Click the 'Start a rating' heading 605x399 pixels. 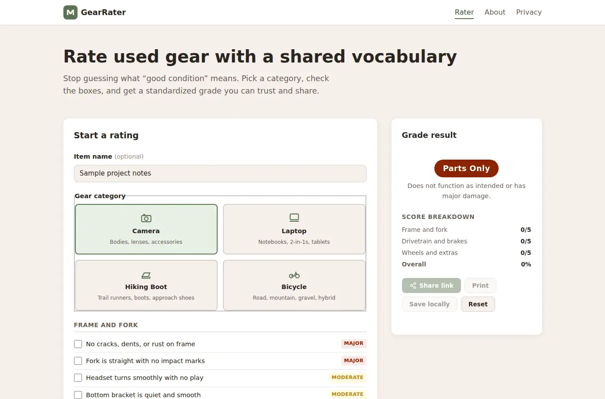point(106,135)
